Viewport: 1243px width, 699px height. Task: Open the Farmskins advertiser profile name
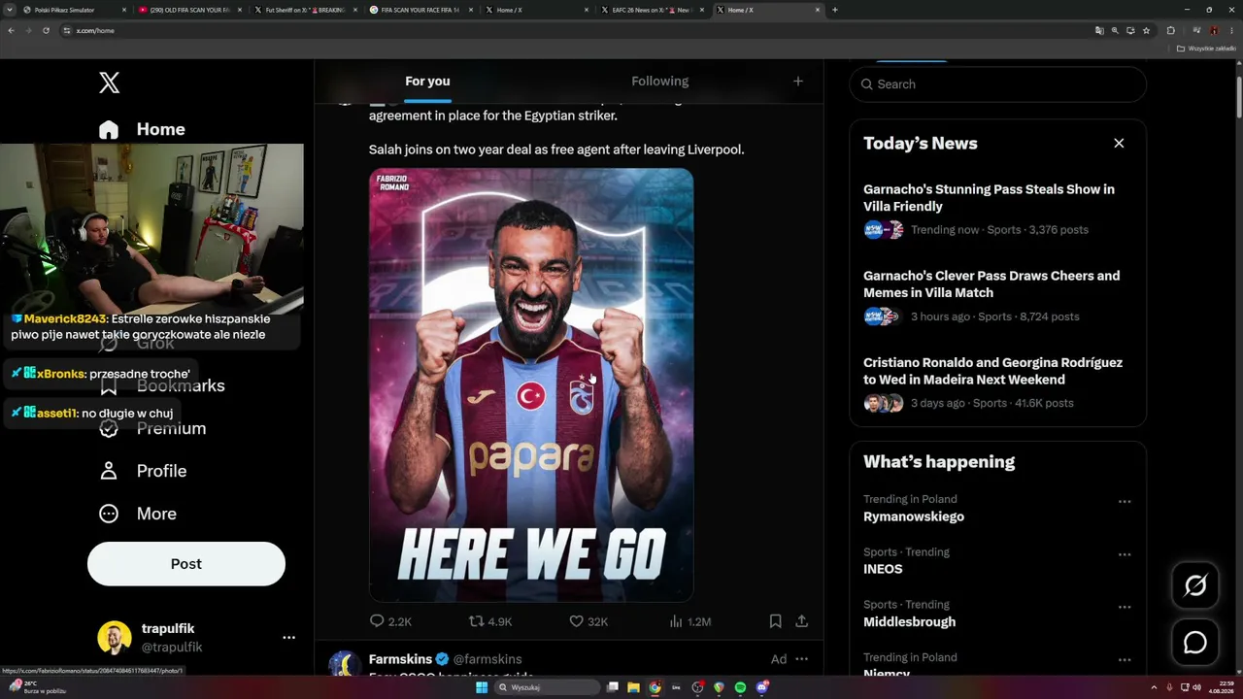pyautogui.click(x=400, y=659)
